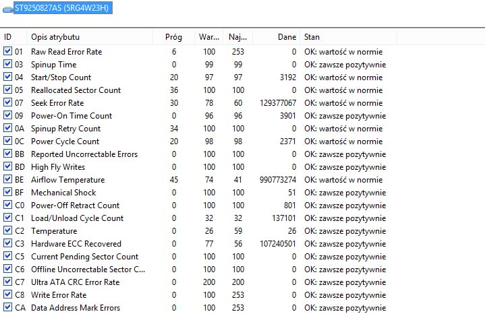Uncheck the Airflow Temperature checkbox

click(x=7, y=179)
